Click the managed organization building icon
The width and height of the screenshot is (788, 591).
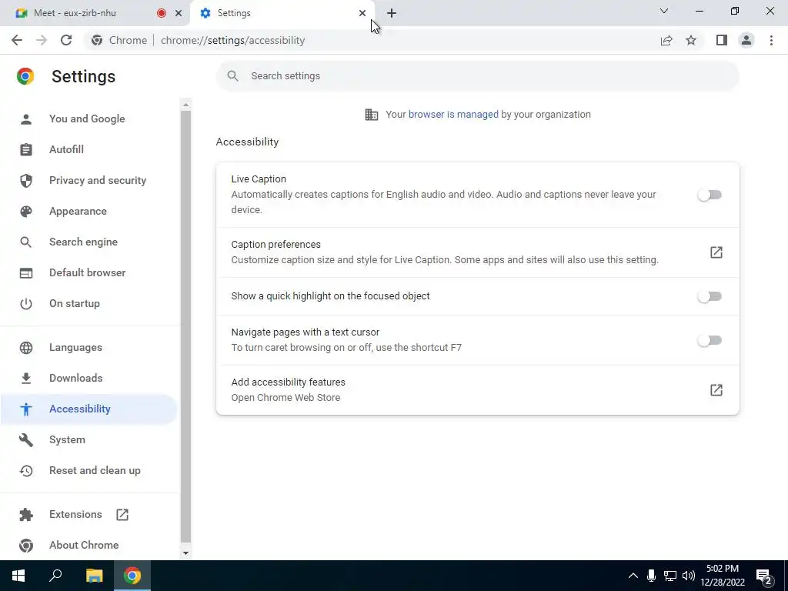372,115
